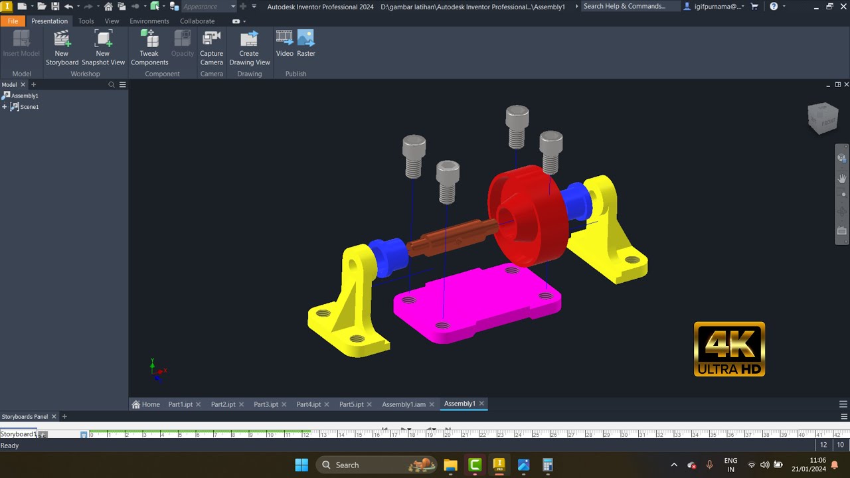Switch to the View ribbon tab

click(112, 21)
